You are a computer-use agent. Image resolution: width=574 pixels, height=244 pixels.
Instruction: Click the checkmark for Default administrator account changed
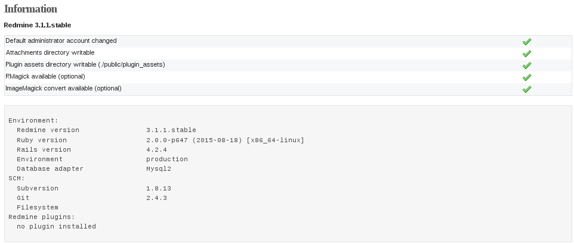click(527, 42)
